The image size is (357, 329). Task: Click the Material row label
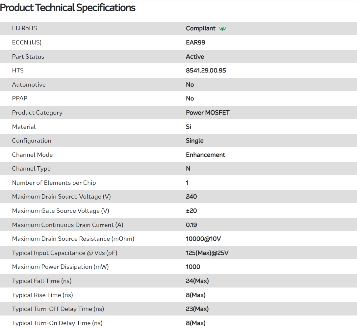pos(24,127)
